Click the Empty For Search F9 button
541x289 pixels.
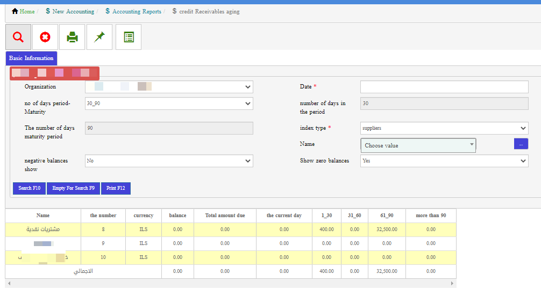point(73,188)
